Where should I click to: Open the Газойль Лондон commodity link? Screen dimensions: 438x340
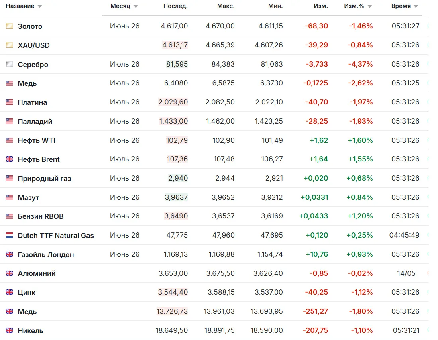pyautogui.click(x=45, y=255)
